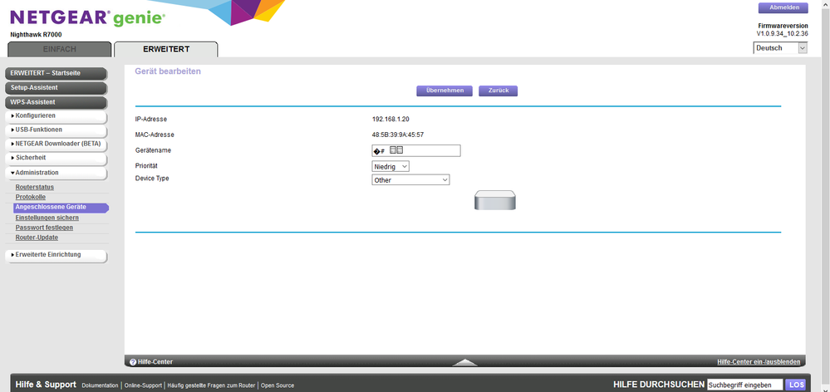The image size is (830, 392).
Task: Open the Router-Update page
Action: [x=37, y=238]
